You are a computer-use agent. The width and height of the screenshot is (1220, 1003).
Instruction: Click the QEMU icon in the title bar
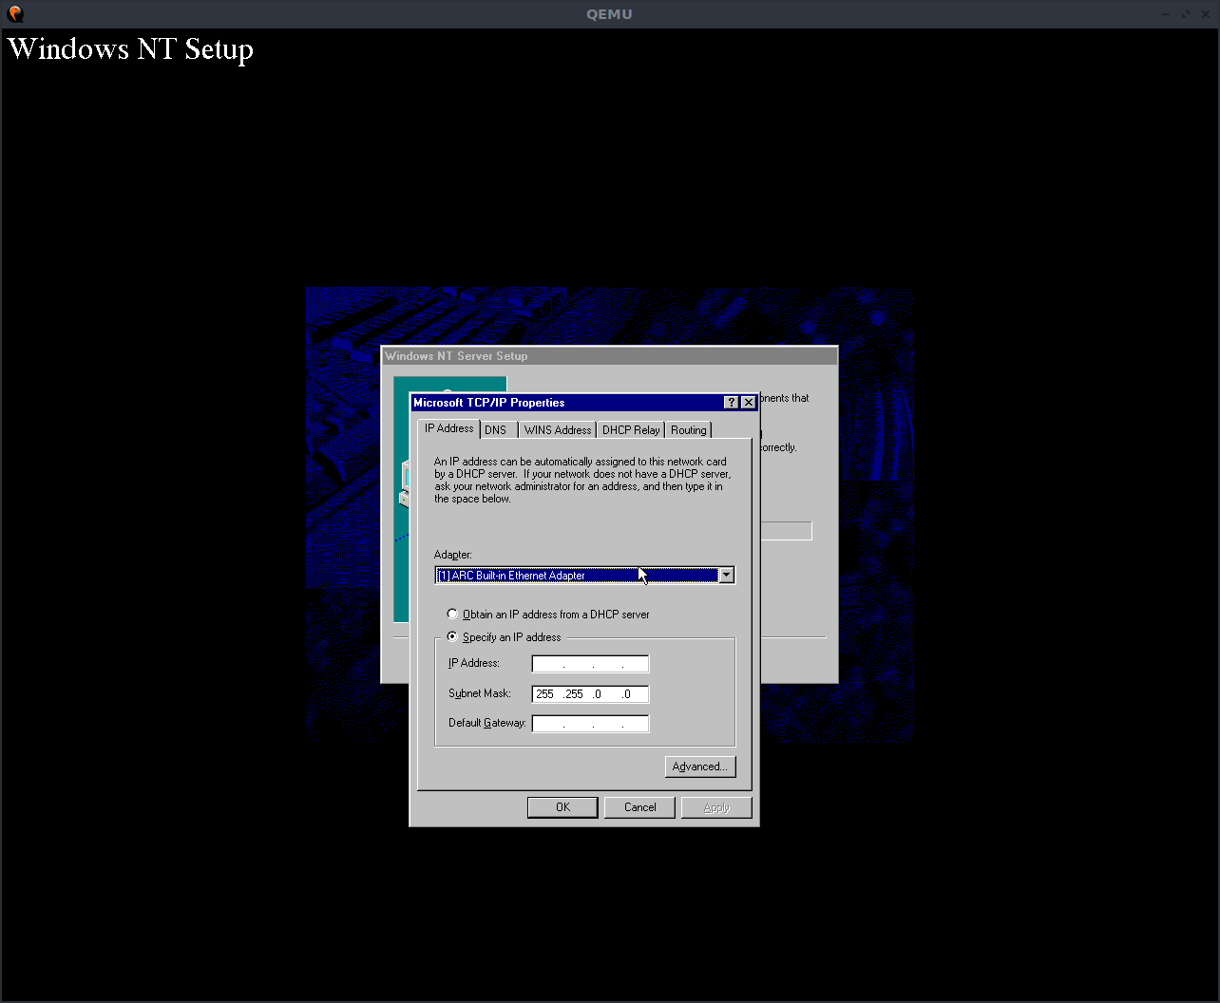click(15, 13)
